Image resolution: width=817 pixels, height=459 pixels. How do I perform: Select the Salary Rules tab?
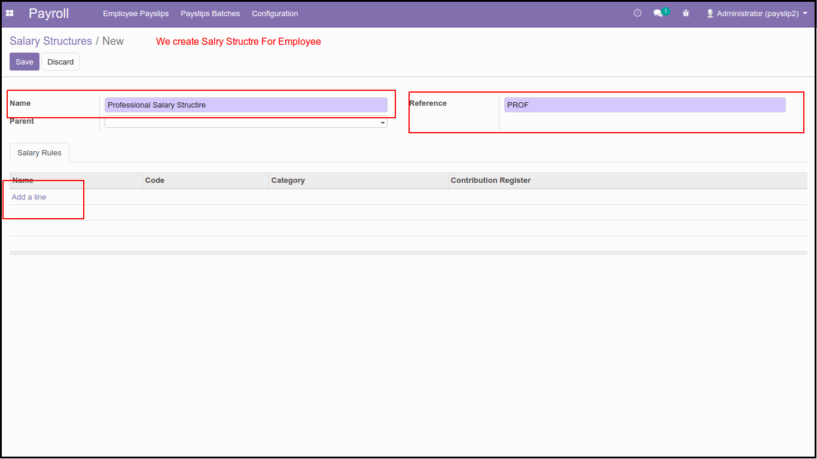coord(39,153)
